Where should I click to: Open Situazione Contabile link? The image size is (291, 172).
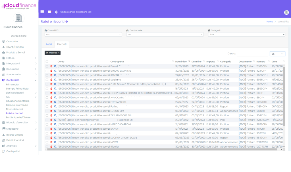[x=18, y=101]
